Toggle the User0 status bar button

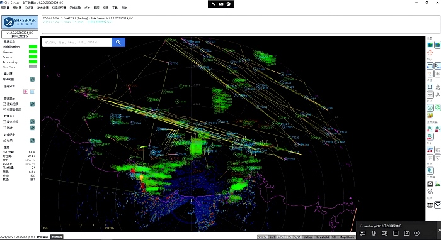pos(262,237)
